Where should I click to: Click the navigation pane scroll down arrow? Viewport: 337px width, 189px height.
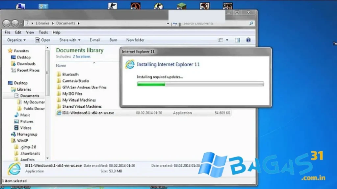coord(47,158)
